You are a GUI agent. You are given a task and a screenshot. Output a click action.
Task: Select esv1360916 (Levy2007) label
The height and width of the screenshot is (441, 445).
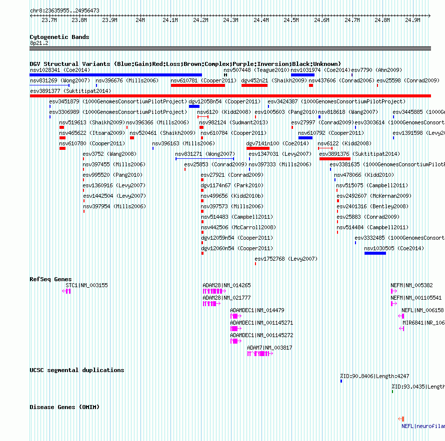[114, 185]
